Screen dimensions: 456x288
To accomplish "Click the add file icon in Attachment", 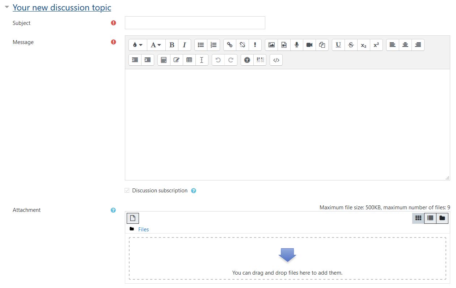I will pyautogui.click(x=133, y=218).
